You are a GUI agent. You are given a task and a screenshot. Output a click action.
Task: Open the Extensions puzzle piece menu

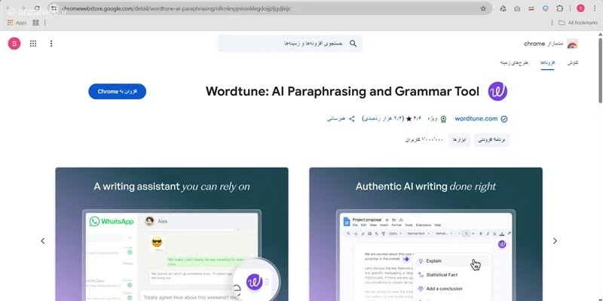559,8
